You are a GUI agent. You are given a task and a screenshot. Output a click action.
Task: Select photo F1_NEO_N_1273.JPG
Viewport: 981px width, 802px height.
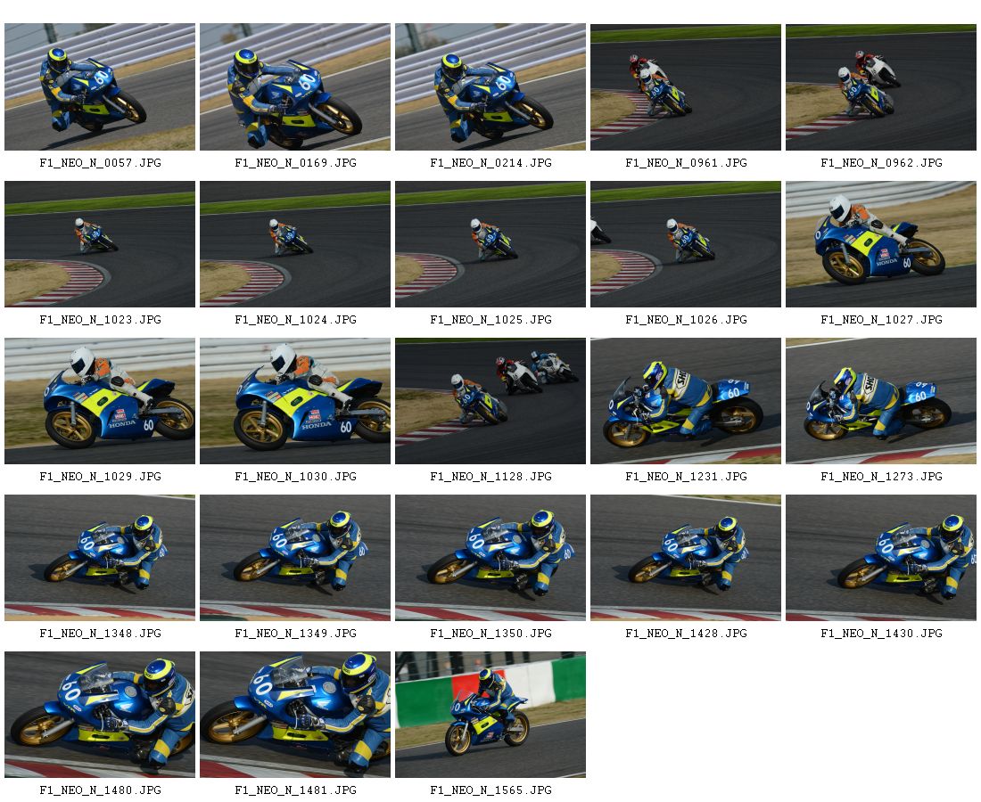click(881, 401)
